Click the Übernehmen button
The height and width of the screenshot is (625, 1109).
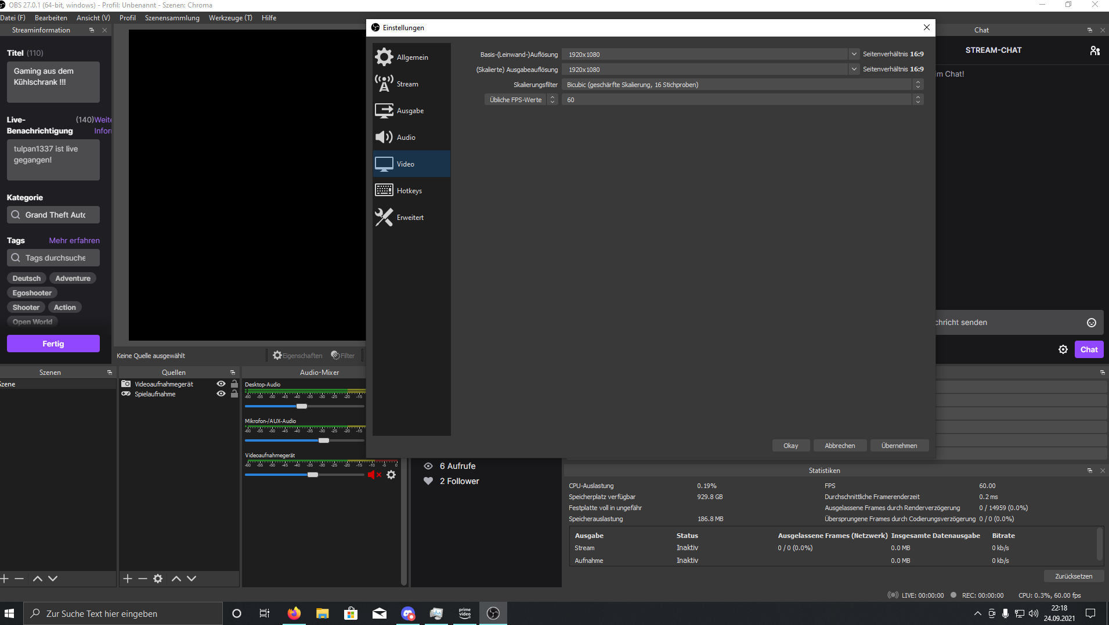click(899, 446)
